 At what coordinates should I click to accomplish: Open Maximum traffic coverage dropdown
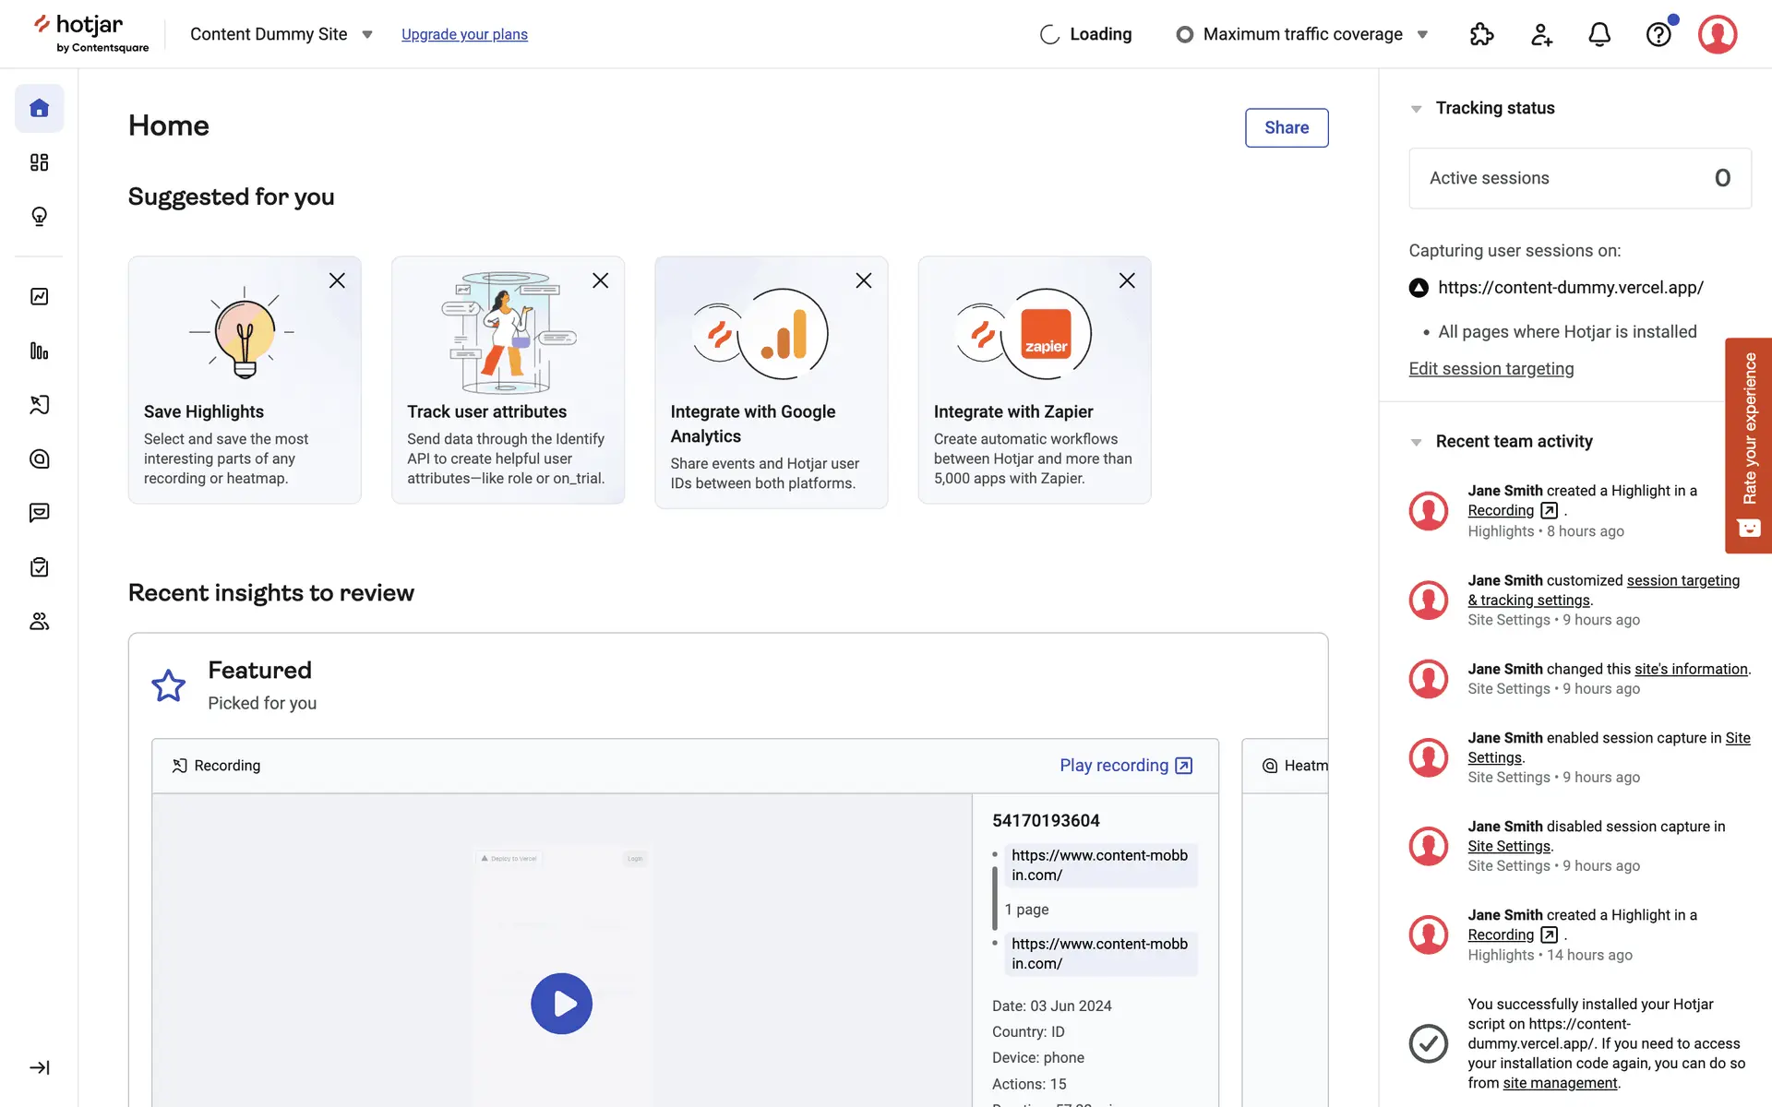pyautogui.click(x=1302, y=35)
